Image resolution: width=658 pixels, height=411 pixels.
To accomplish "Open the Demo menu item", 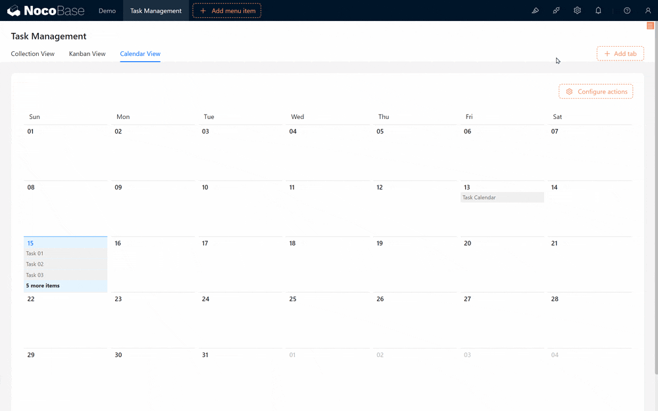I will click(x=107, y=11).
